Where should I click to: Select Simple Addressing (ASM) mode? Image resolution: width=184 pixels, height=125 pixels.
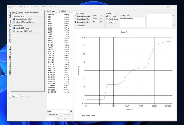pos(14,19)
